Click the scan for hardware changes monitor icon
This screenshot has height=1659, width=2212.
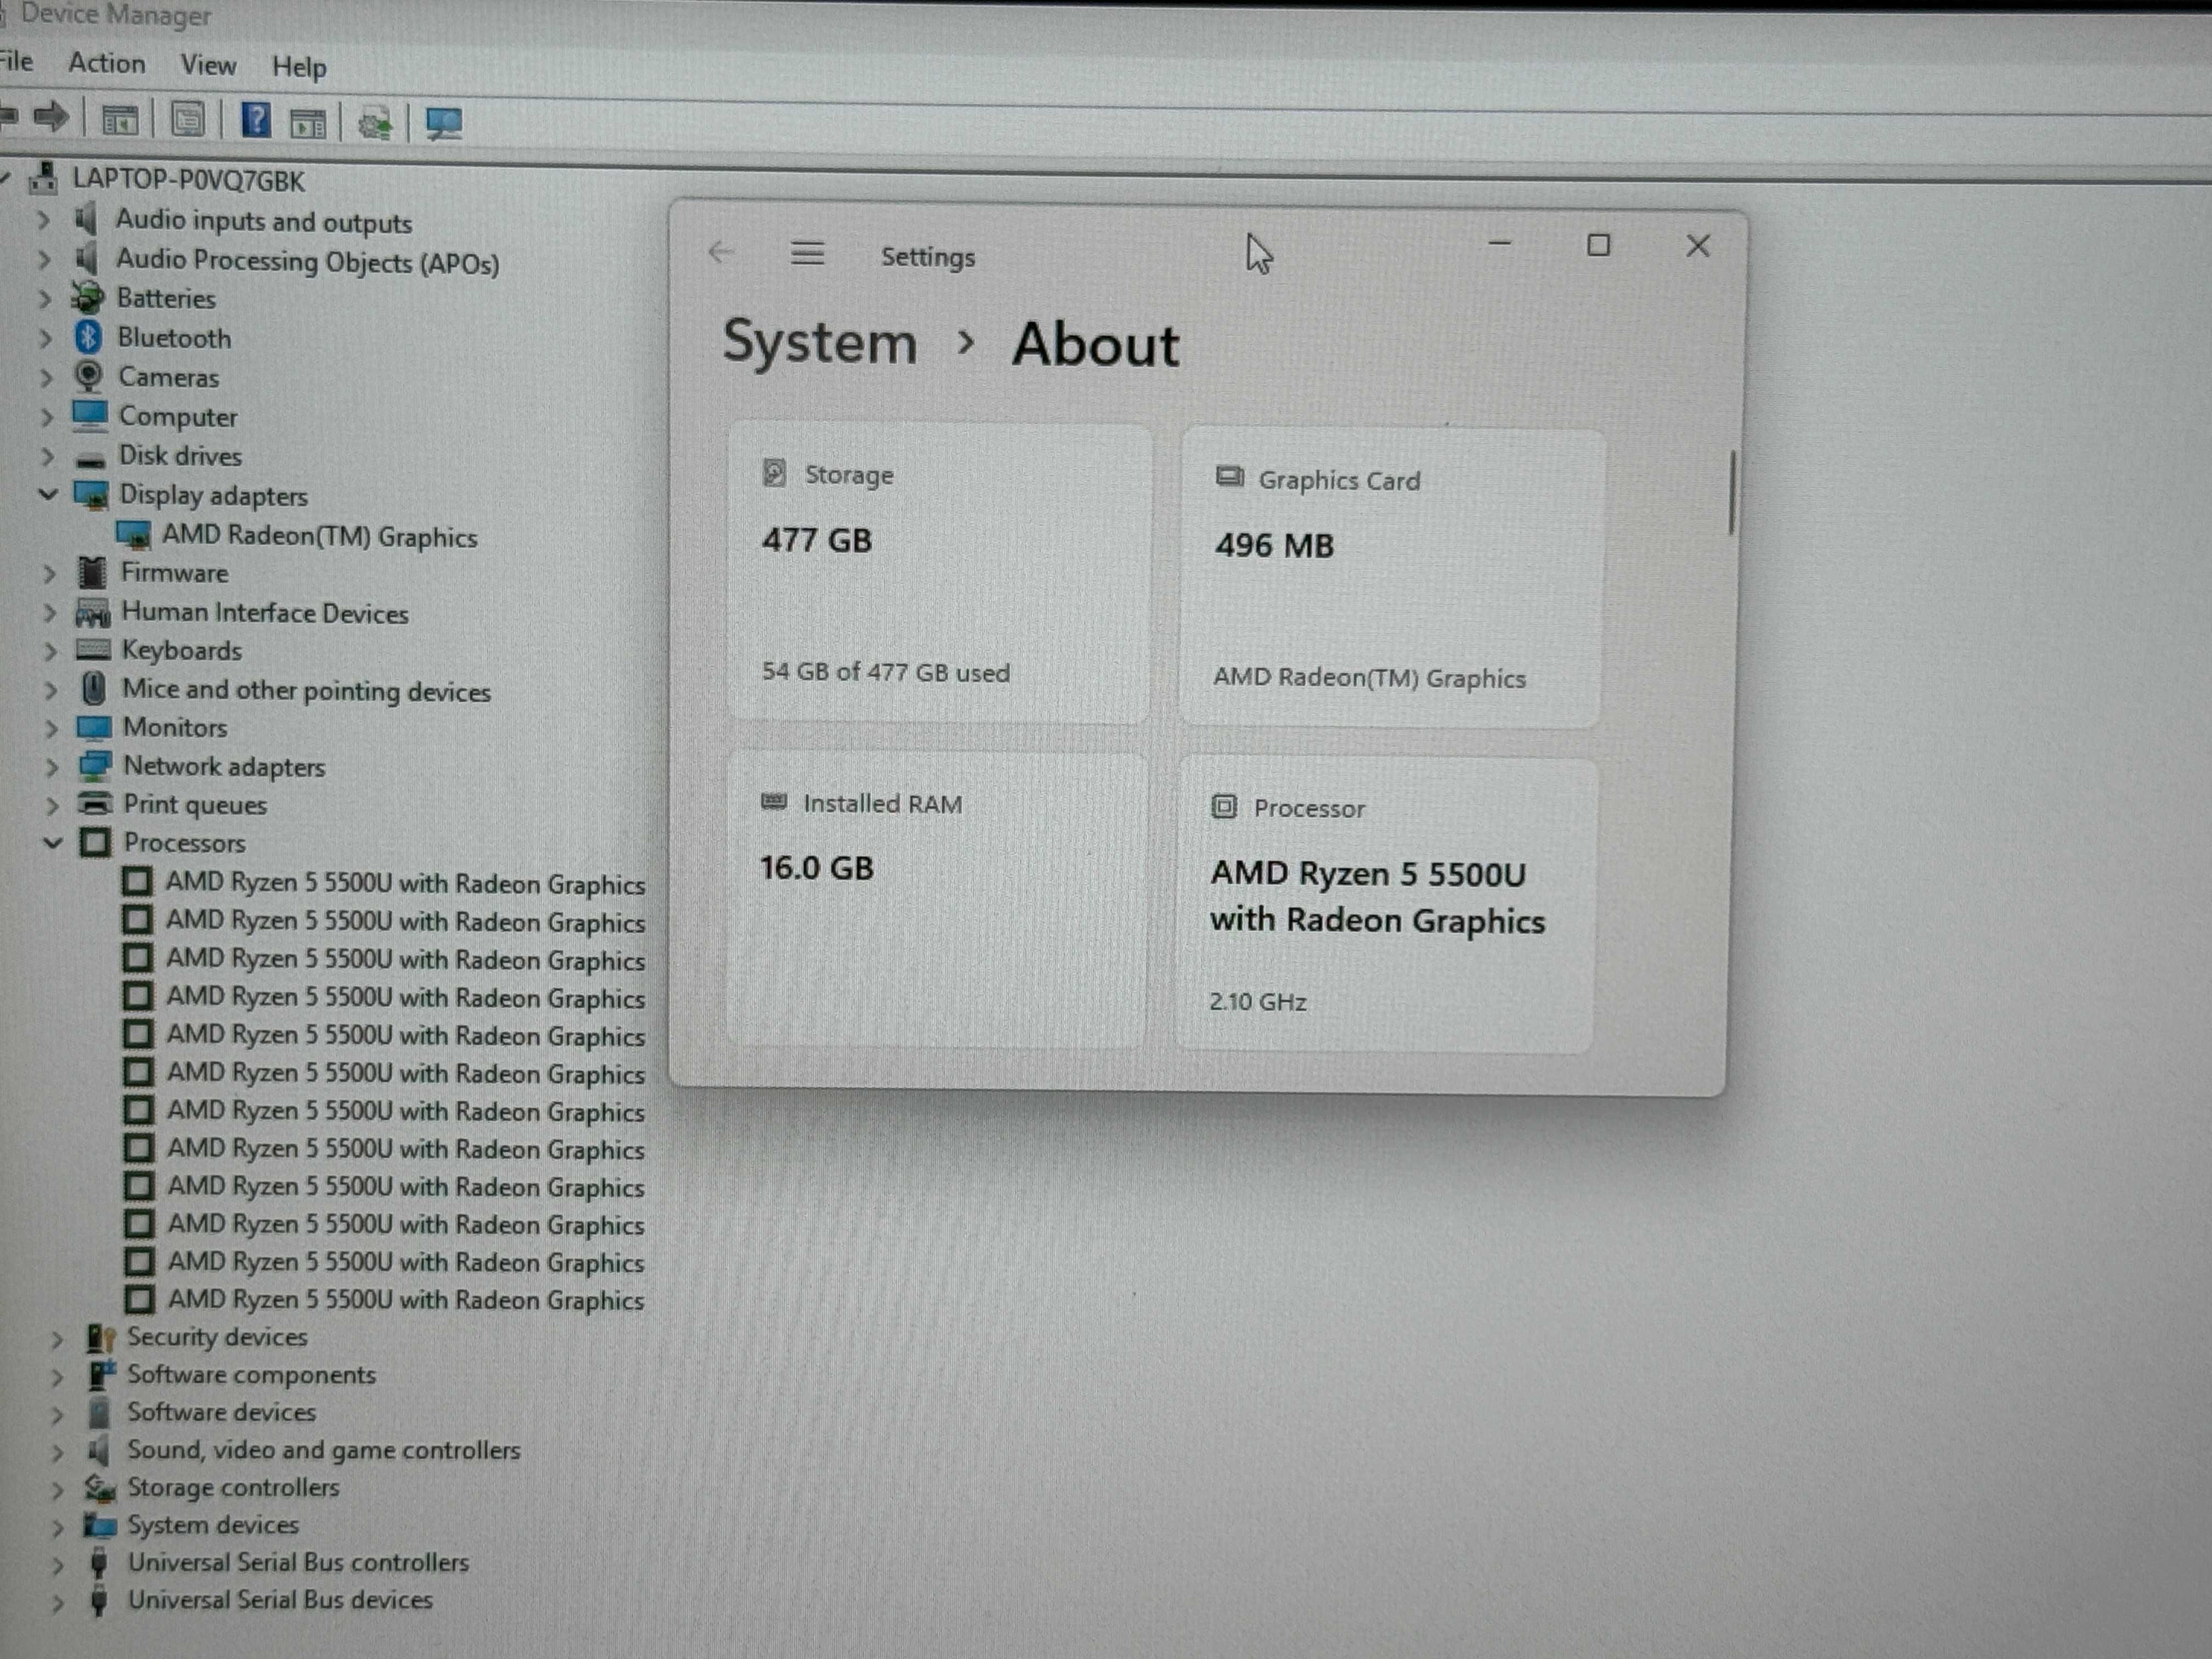[x=443, y=124]
